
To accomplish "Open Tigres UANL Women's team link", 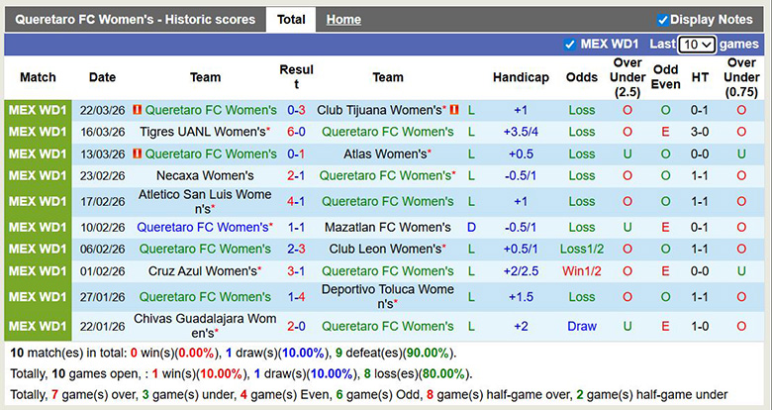I will point(203,132).
